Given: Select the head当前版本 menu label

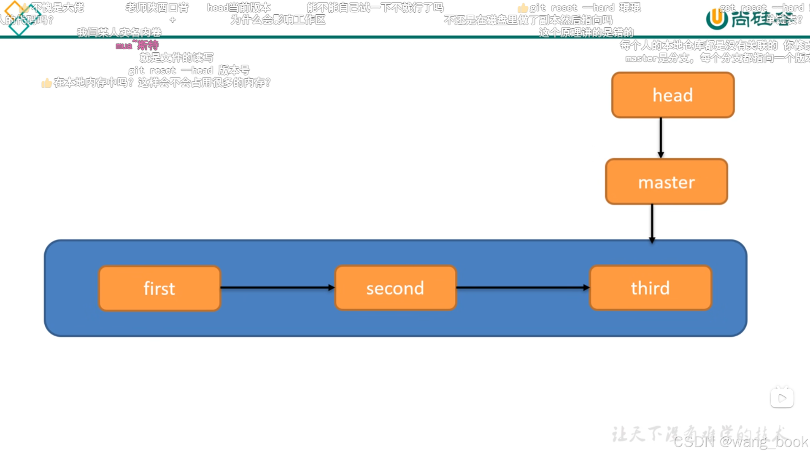Looking at the screenshot, I should (x=239, y=7).
